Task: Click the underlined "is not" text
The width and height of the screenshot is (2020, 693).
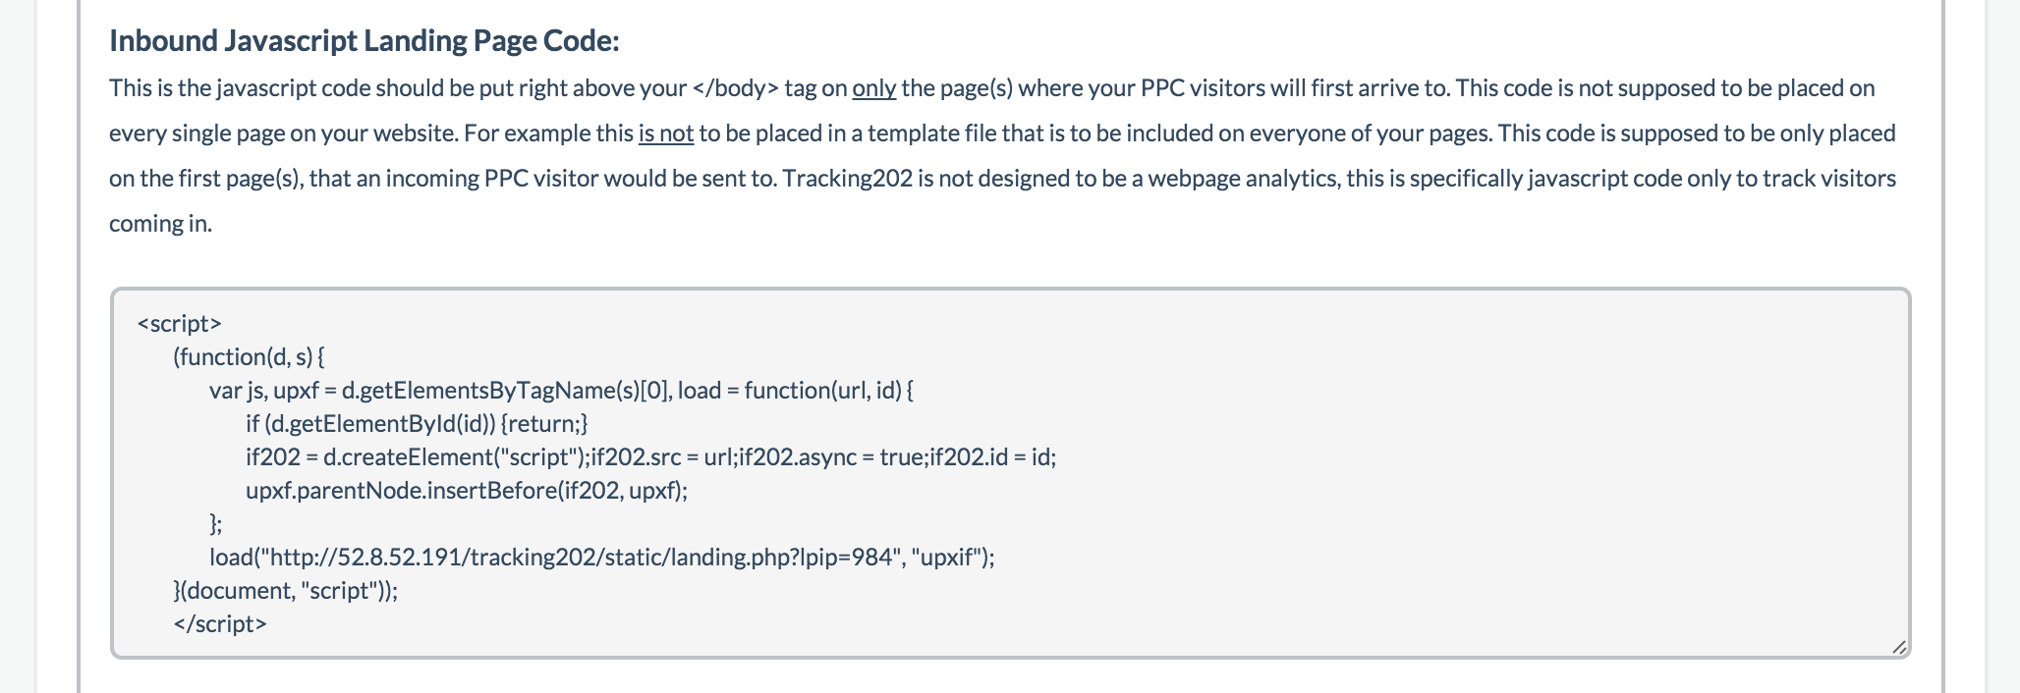Action: [x=665, y=133]
